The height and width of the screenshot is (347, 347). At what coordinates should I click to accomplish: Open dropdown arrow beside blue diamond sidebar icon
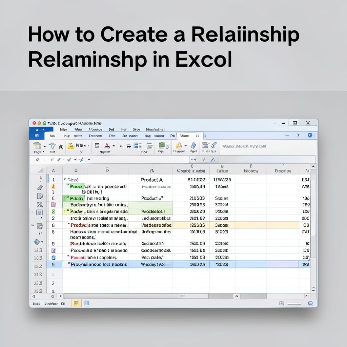click(x=42, y=242)
